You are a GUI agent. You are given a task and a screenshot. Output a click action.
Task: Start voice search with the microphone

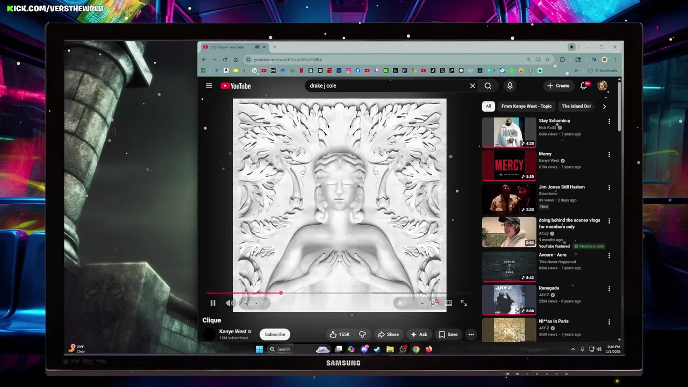coord(510,86)
